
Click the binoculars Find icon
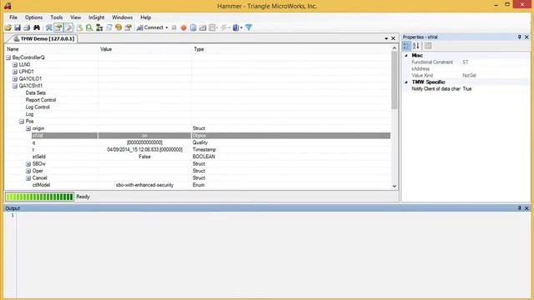coord(37,27)
